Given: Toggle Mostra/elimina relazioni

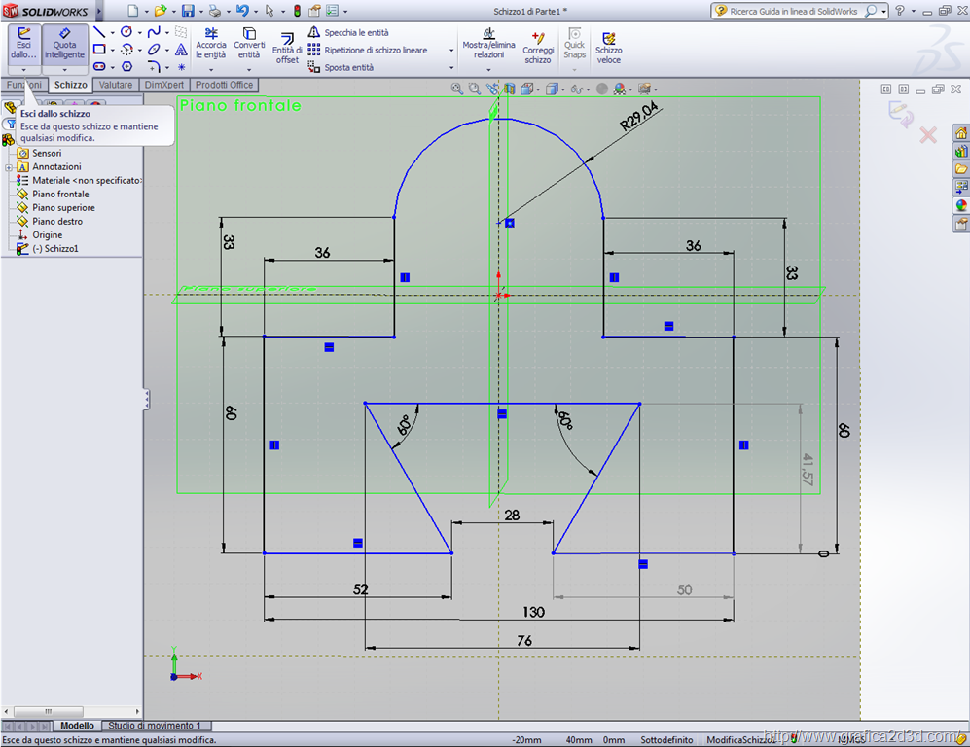Looking at the screenshot, I should 488,44.
